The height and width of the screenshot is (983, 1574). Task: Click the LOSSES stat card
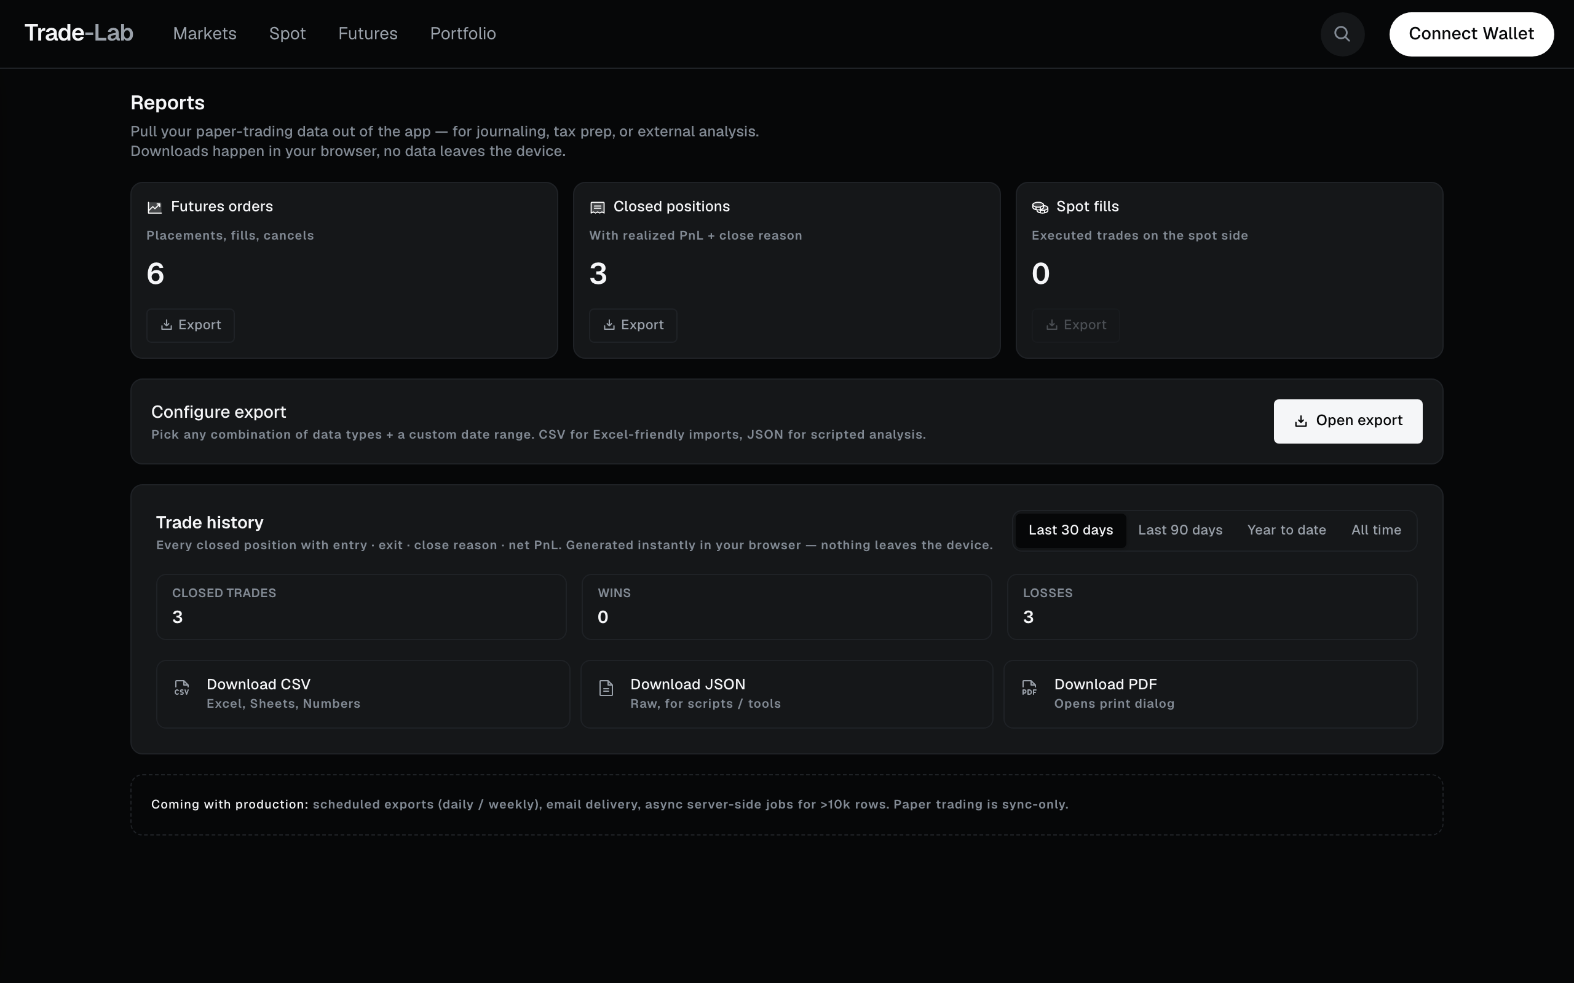coord(1212,606)
